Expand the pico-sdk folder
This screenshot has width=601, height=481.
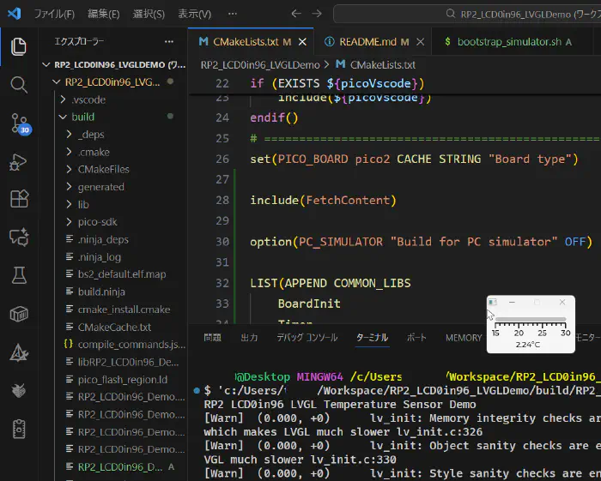(x=97, y=222)
